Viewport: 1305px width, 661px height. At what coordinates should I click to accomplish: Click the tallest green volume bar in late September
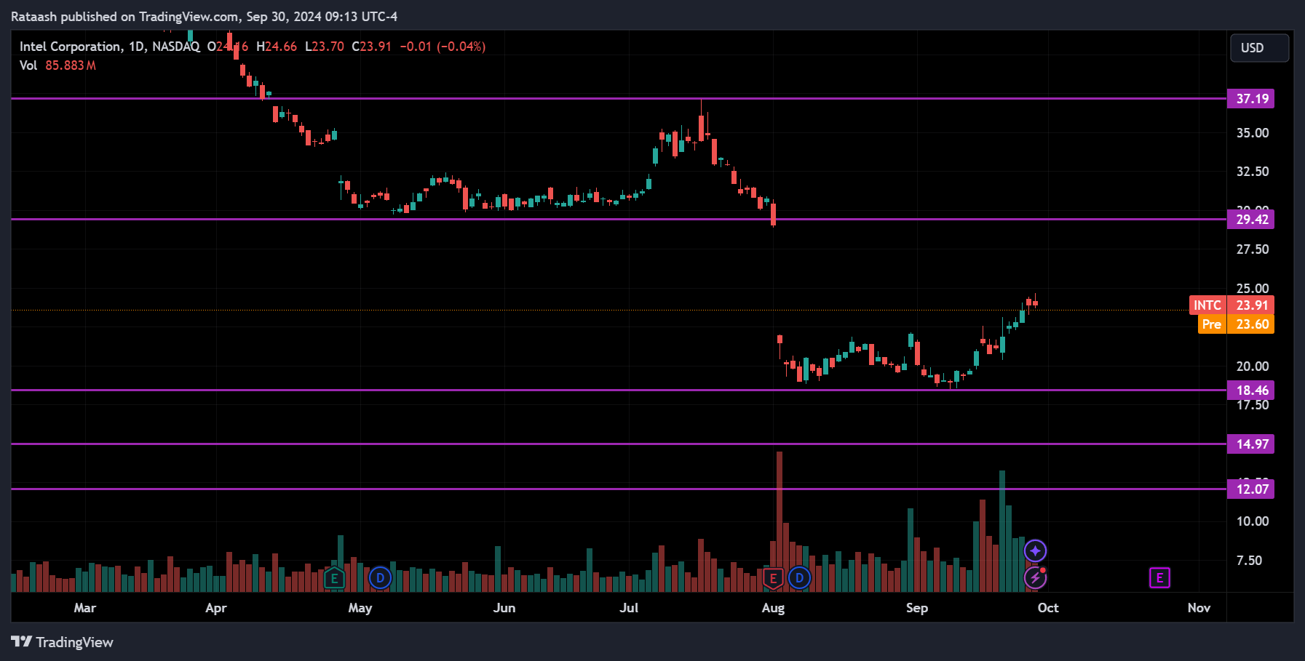[x=1002, y=531]
